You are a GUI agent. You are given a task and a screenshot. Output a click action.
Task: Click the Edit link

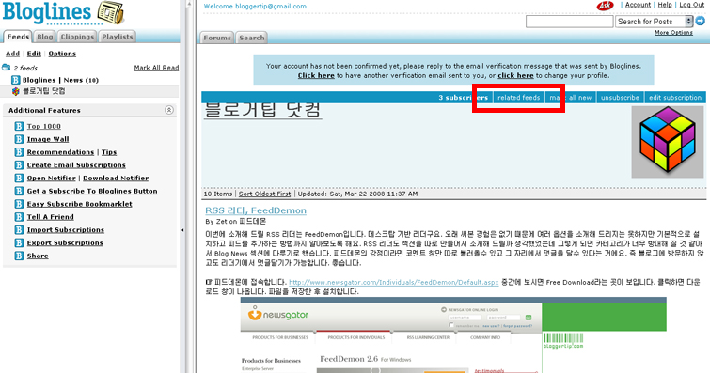click(34, 54)
